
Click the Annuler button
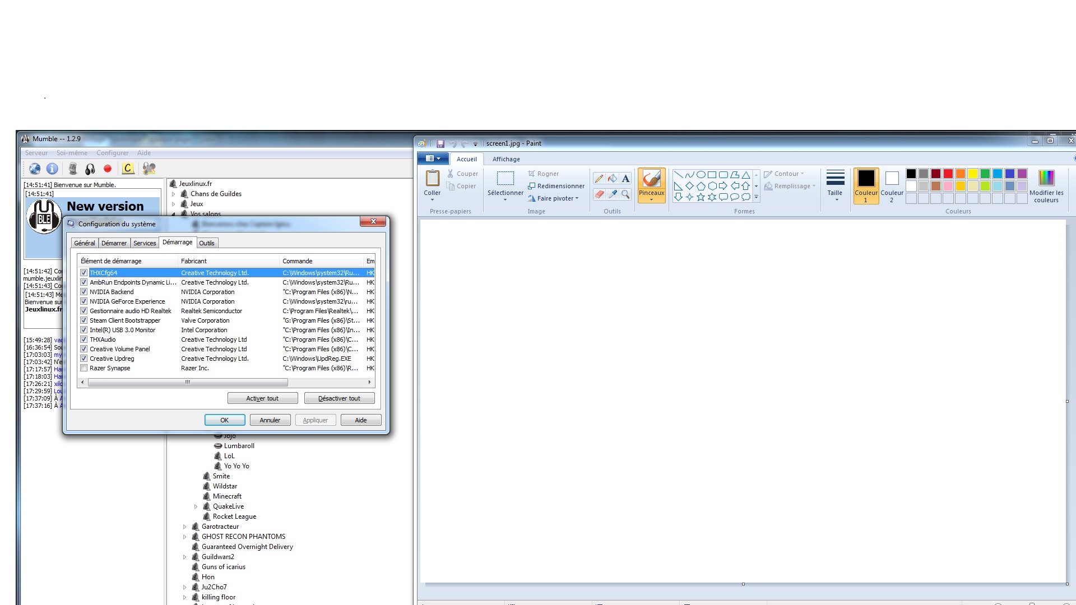pos(270,420)
